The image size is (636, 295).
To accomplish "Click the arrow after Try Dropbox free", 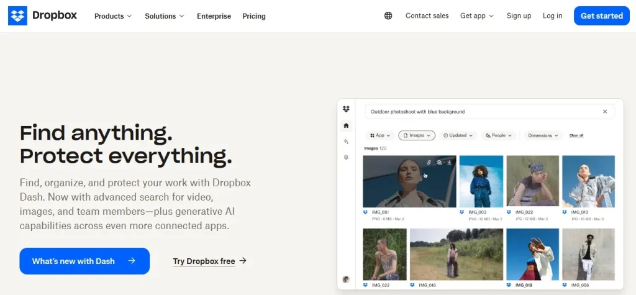I will [x=243, y=260].
